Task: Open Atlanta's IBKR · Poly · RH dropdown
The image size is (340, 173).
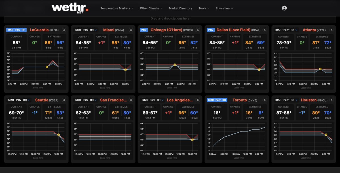Action: [x=286, y=30]
